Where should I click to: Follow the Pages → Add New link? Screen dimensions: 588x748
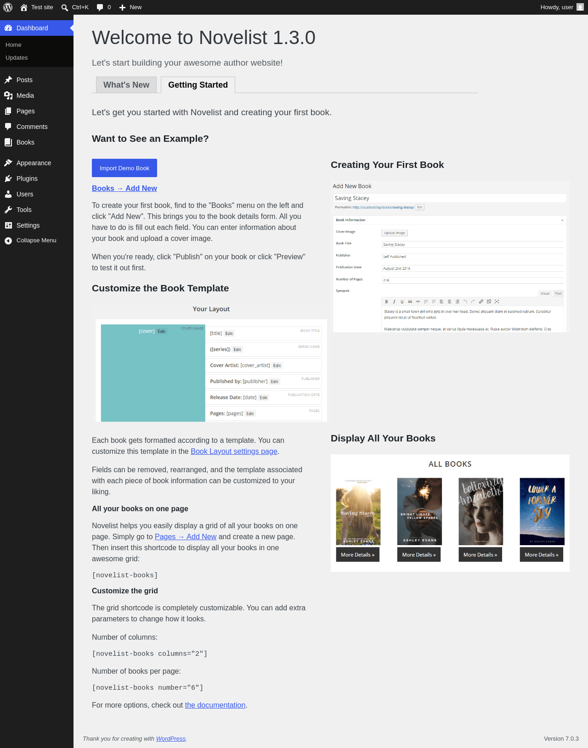pos(186,537)
